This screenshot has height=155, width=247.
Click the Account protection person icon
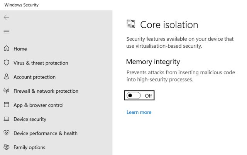point(7,77)
